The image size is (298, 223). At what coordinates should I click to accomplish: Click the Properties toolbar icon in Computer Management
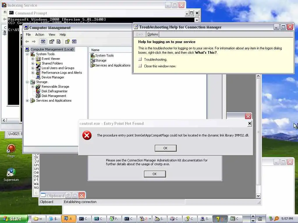pyautogui.click(x=52, y=42)
